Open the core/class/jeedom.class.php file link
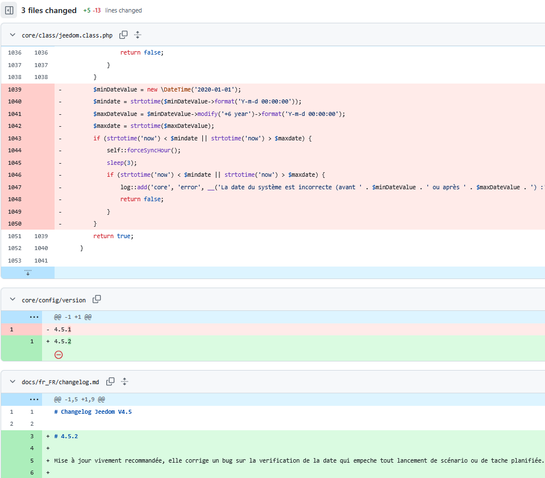545x478 pixels. coord(67,35)
